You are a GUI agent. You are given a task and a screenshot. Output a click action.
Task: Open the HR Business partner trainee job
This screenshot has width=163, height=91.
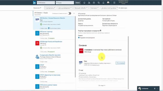[x=49, y=85]
